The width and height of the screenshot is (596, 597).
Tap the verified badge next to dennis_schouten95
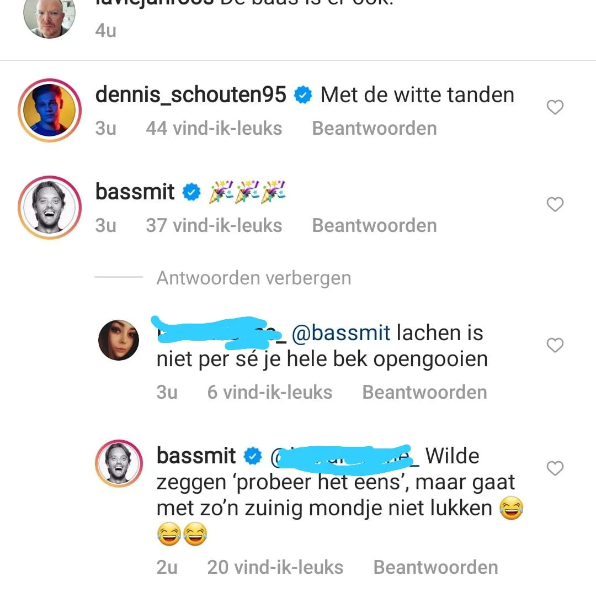[x=303, y=95]
